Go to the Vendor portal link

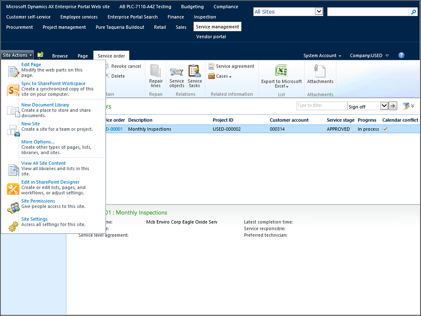click(x=211, y=37)
